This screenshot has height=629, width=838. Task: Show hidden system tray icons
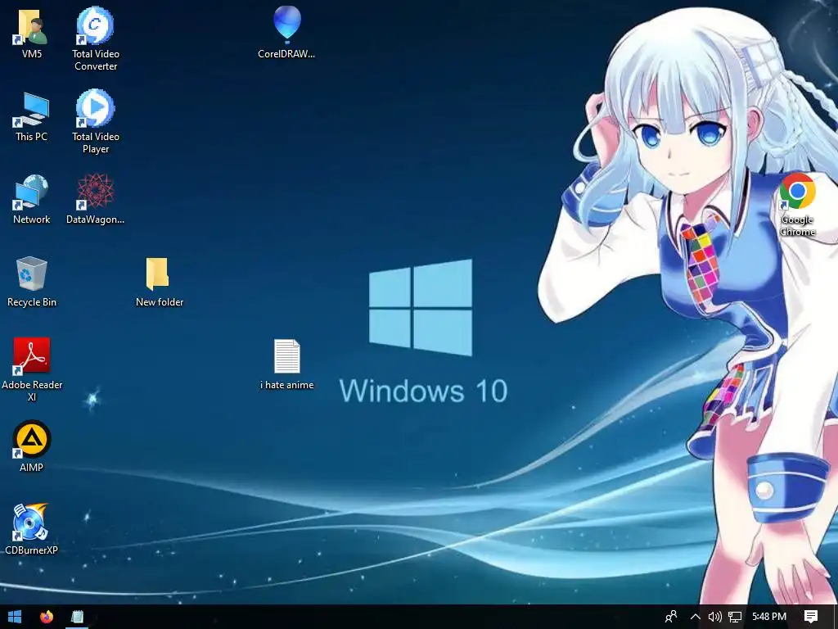(696, 617)
